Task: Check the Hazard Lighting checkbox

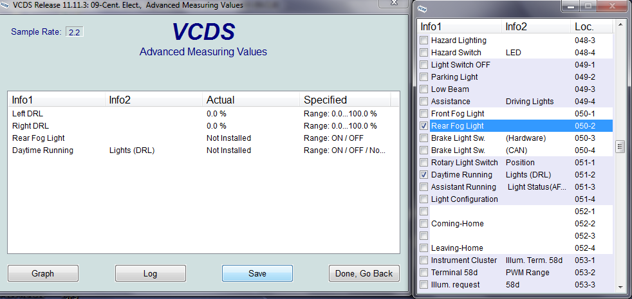Action: tap(423, 41)
